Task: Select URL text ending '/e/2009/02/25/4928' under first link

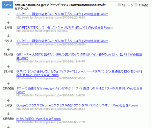Action: [51, 18]
